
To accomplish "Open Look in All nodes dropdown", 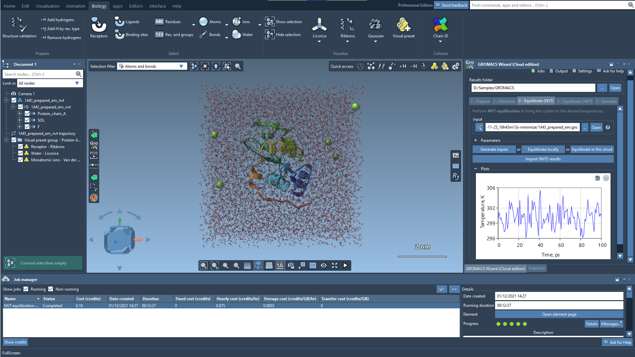I will point(50,83).
